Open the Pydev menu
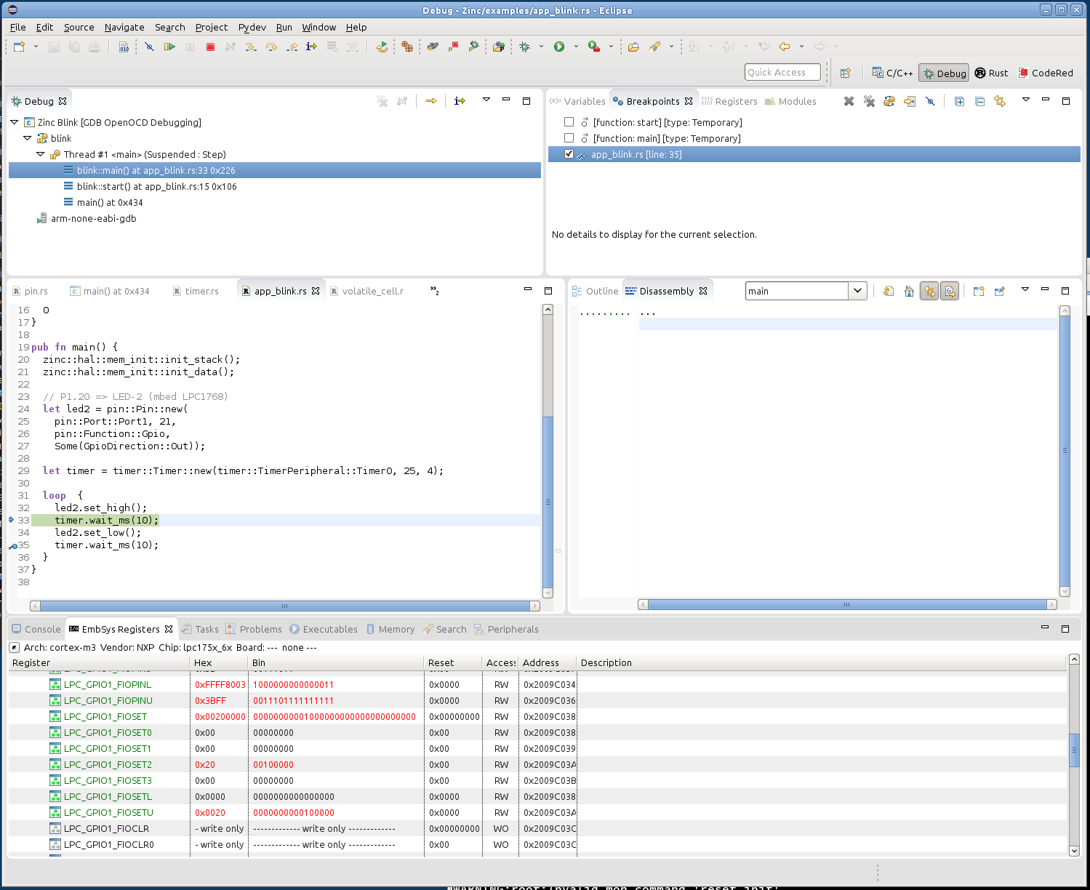 click(x=252, y=27)
